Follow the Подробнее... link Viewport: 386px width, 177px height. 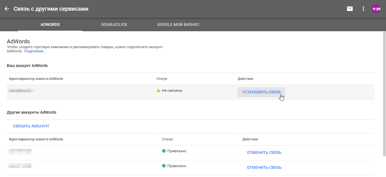point(35,51)
